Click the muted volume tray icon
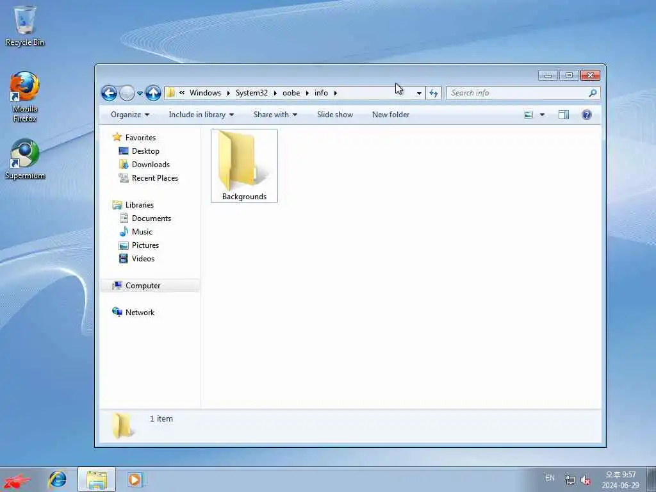 (586, 479)
